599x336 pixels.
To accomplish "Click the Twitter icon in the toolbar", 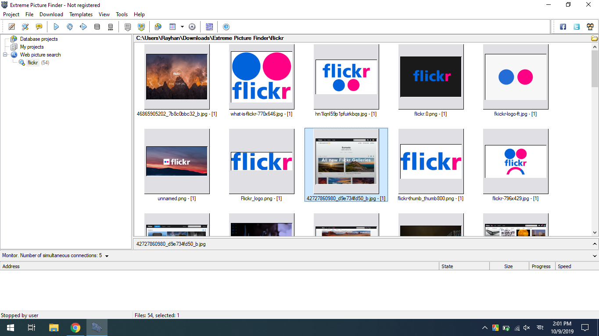I will (x=577, y=27).
